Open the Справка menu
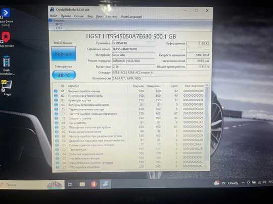The image size is (273, 204). (112, 17)
